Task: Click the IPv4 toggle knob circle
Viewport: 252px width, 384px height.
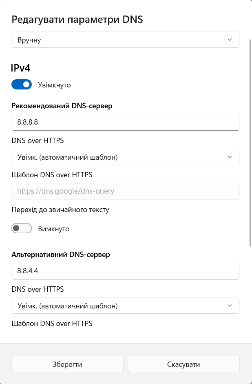Action: tap(27, 85)
